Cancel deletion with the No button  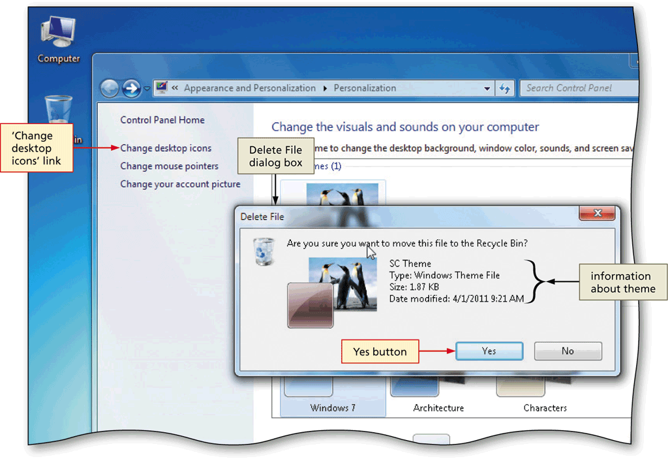[568, 351]
